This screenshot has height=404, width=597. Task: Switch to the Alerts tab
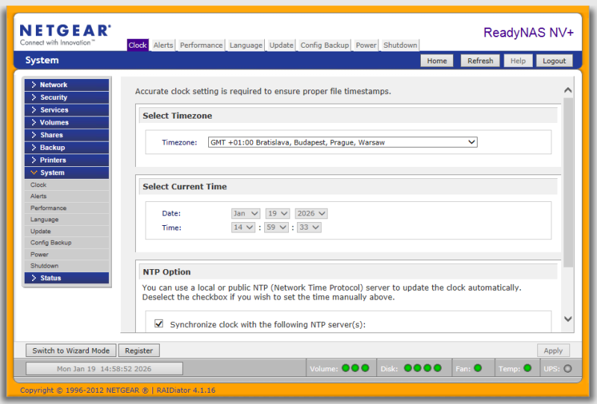click(163, 45)
